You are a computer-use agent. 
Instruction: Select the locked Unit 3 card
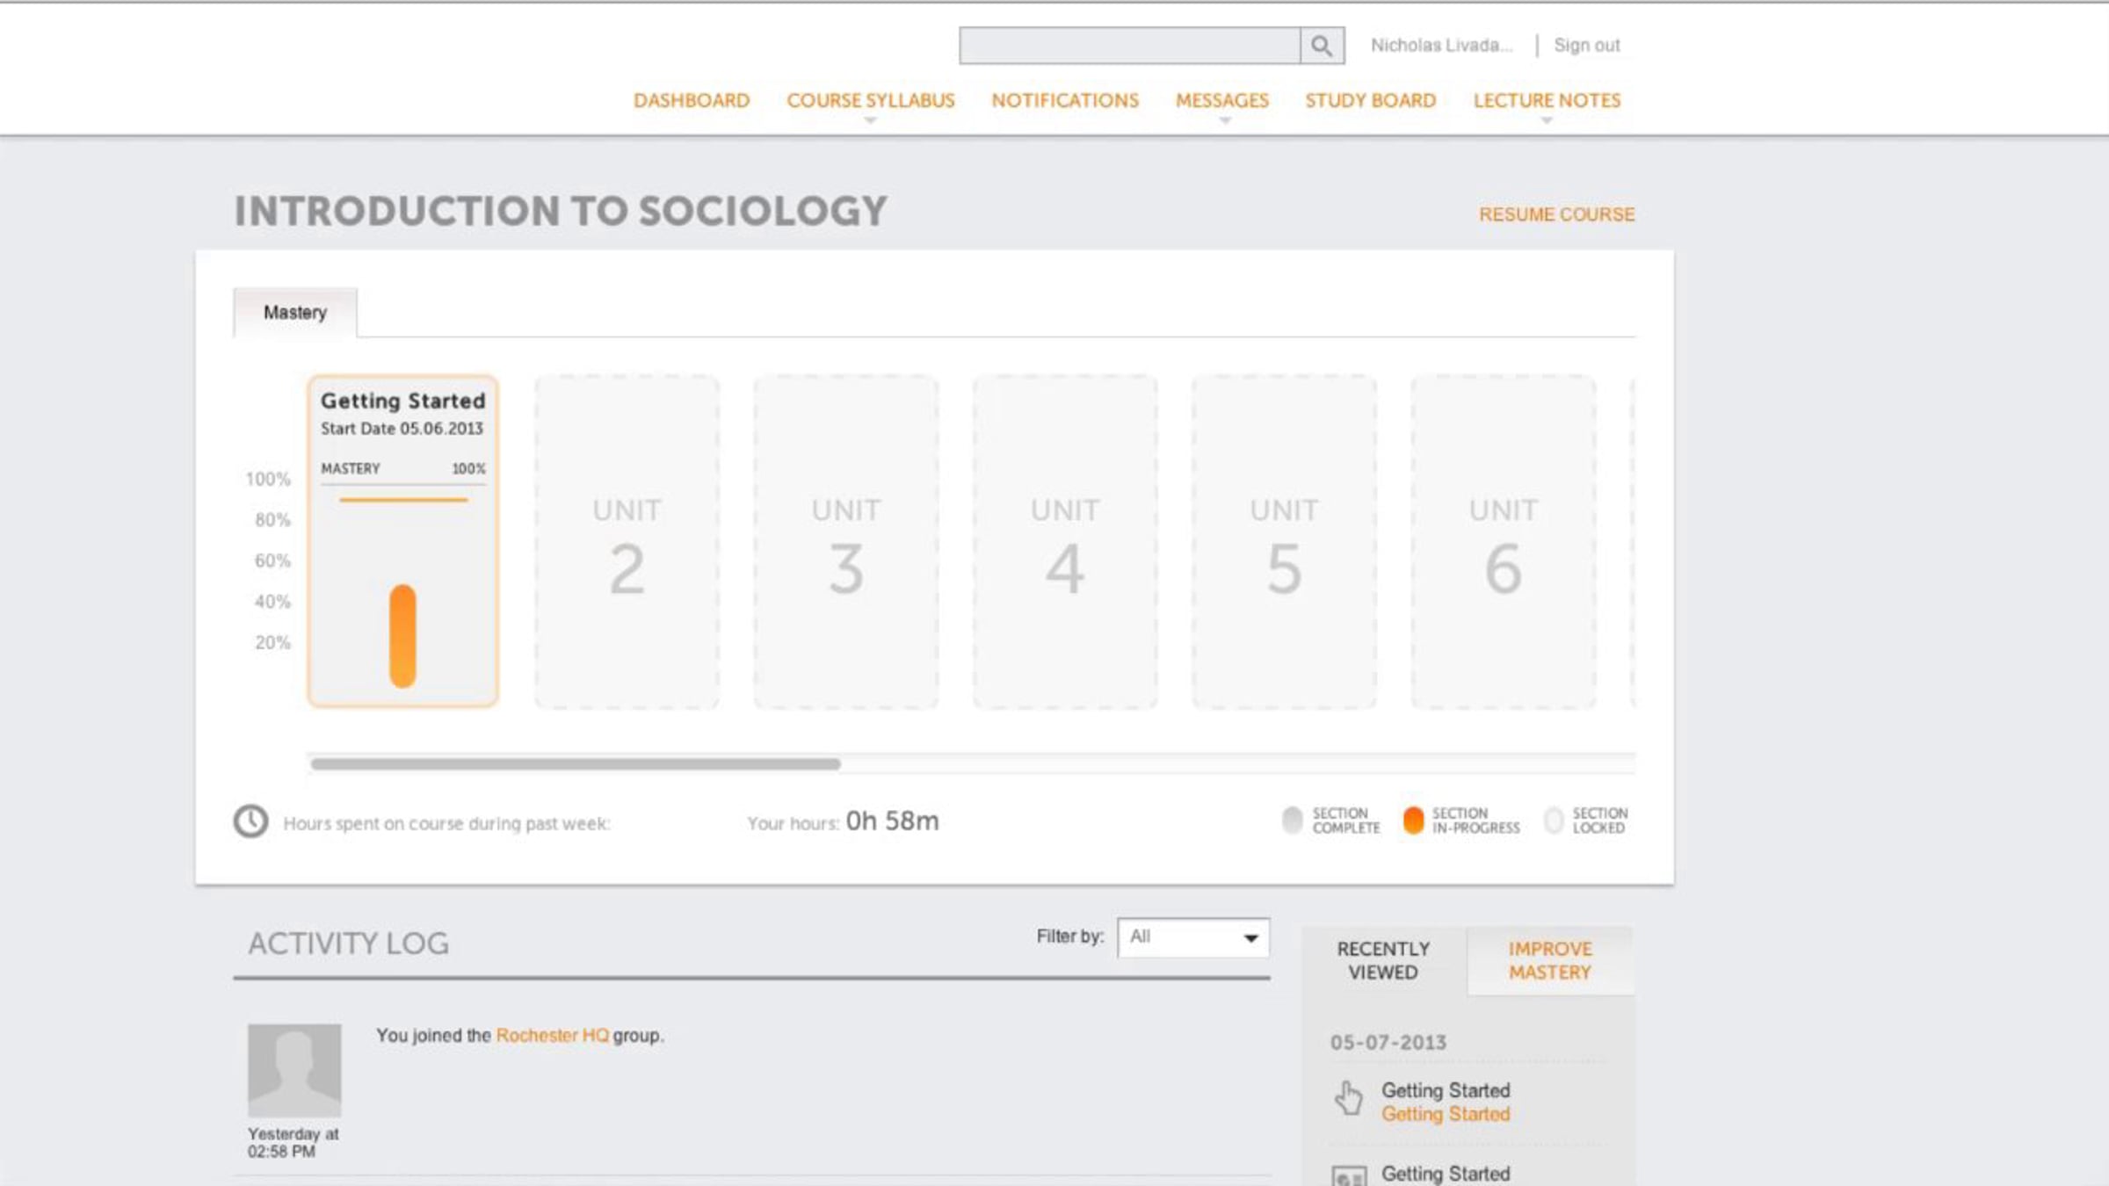point(845,541)
